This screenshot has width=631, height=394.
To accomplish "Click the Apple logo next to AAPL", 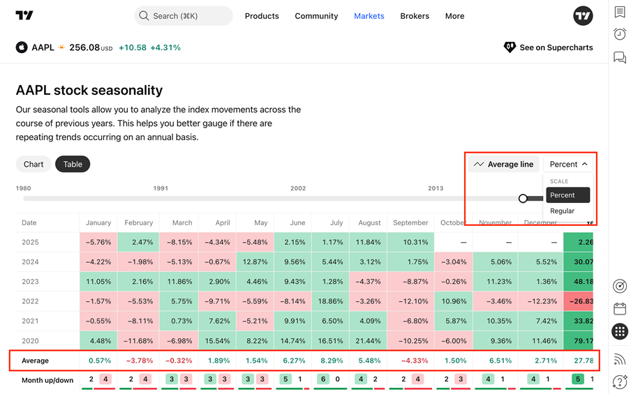I will click(x=22, y=47).
